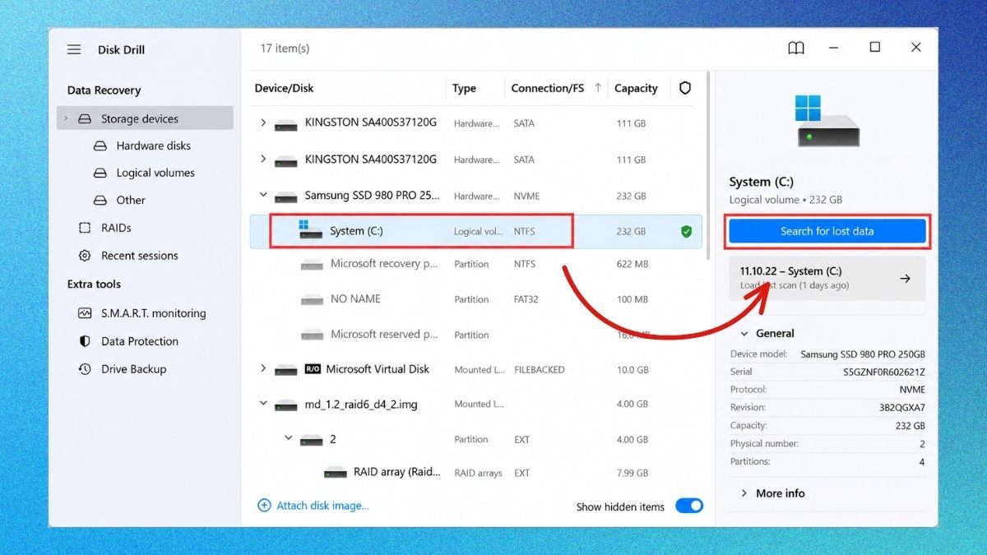Collapse the md_1.2_raid6_d4_2.img row
This screenshot has width=987, height=555.
pyautogui.click(x=263, y=405)
